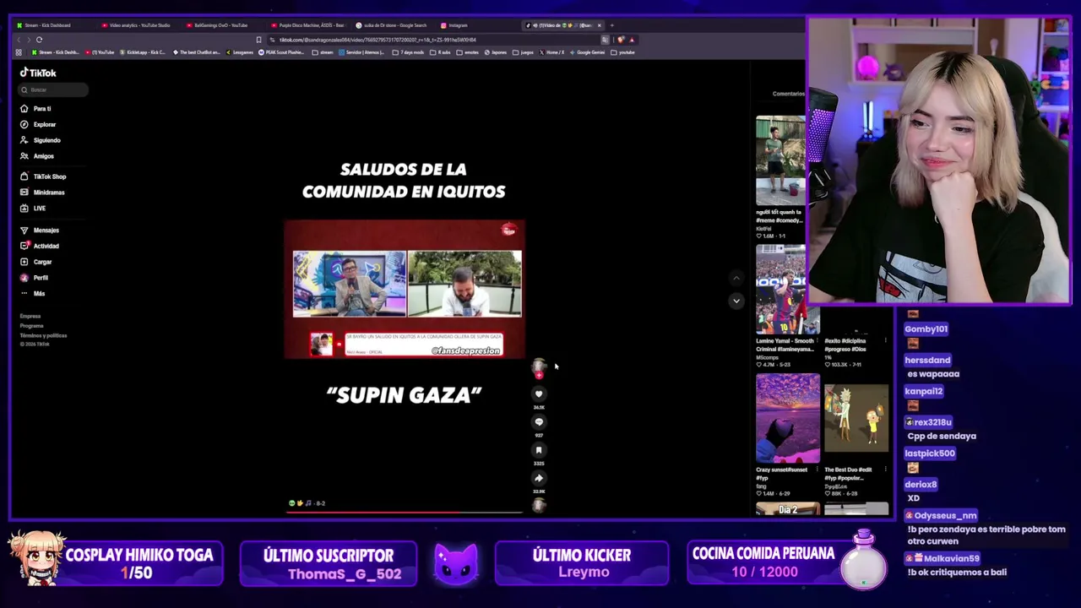Screen dimensions: 1081x608
Task: Open the Explorar compass icon
Action: click(x=24, y=125)
